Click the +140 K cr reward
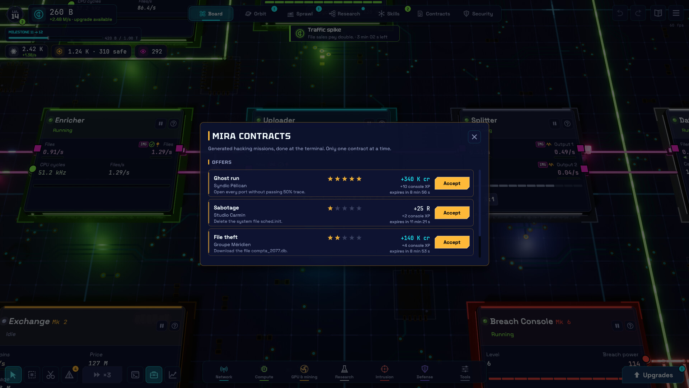This screenshot has width=689, height=388. click(415, 238)
